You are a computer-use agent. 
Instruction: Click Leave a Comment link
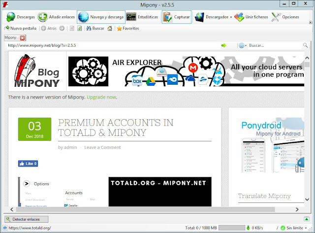click(x=102, y=147)
